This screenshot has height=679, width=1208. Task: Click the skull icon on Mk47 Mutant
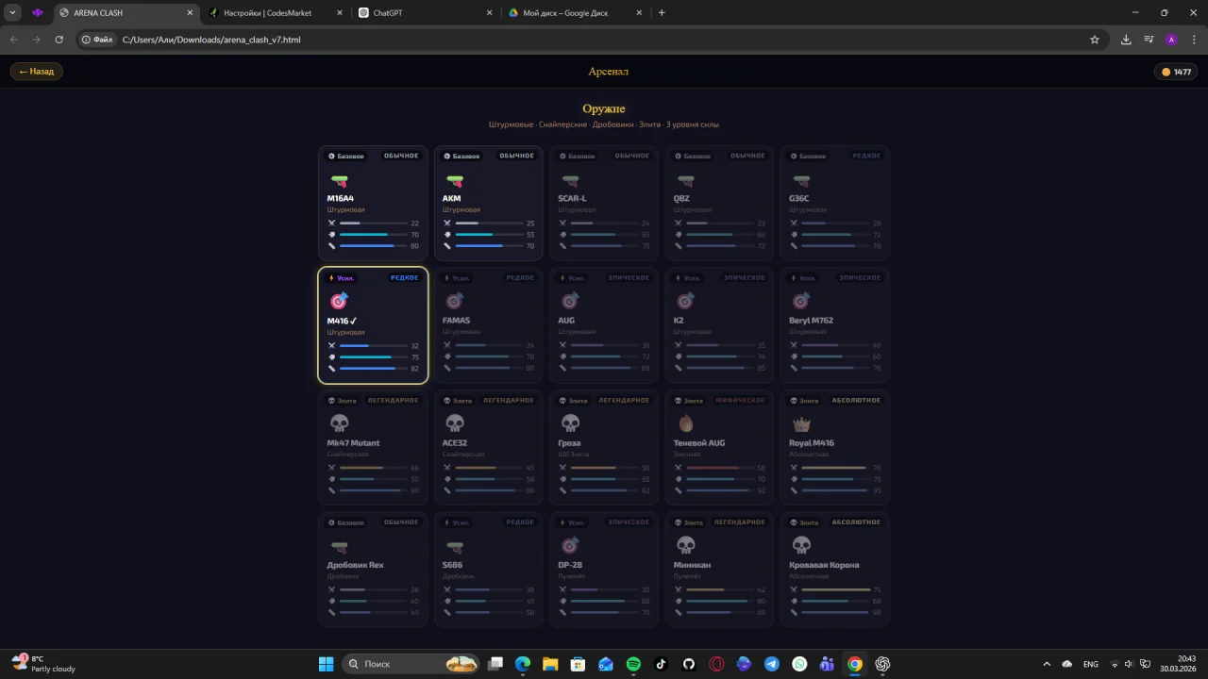tap(339, 423)
